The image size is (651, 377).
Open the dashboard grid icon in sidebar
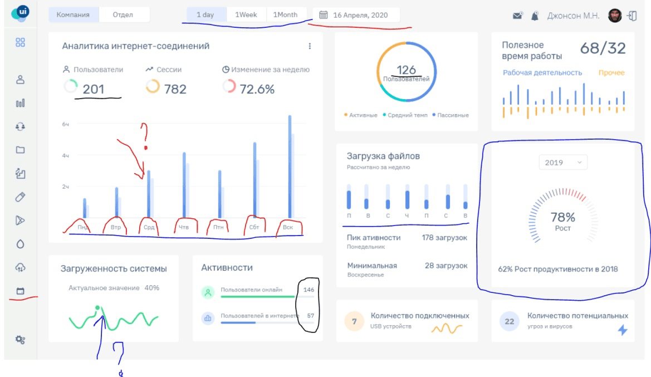point(21,42)
